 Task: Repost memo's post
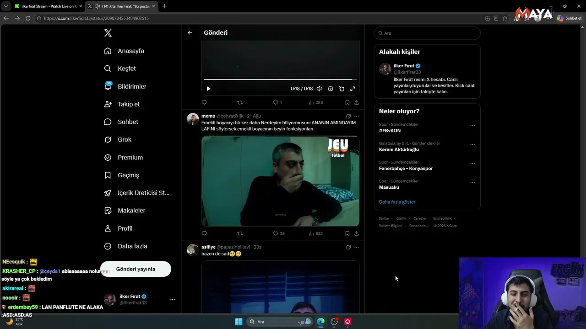[240, 233]
